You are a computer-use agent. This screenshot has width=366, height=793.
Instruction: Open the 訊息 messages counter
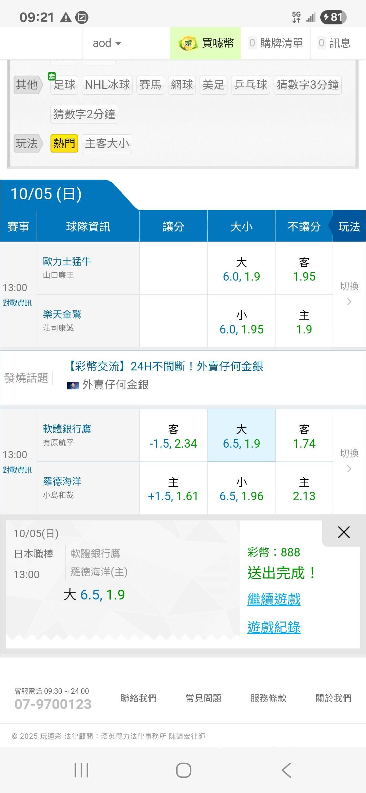click(x=334, y=43)
